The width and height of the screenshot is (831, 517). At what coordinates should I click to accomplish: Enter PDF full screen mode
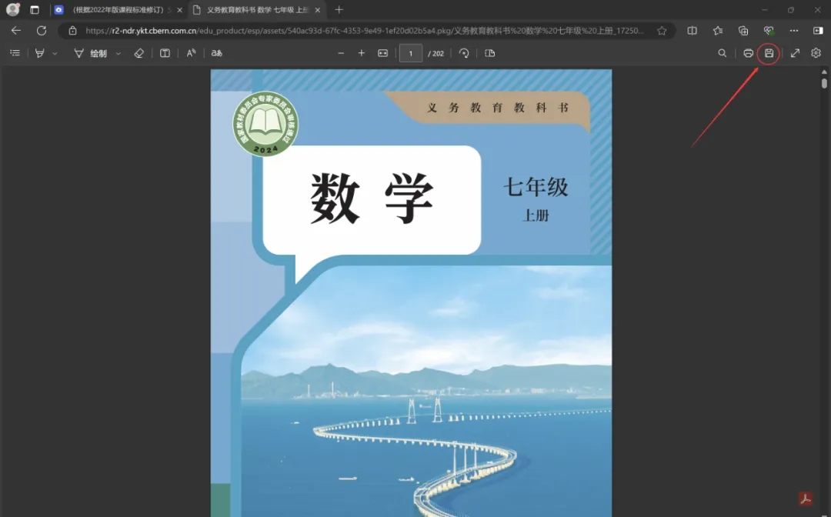tap(796, 53)
